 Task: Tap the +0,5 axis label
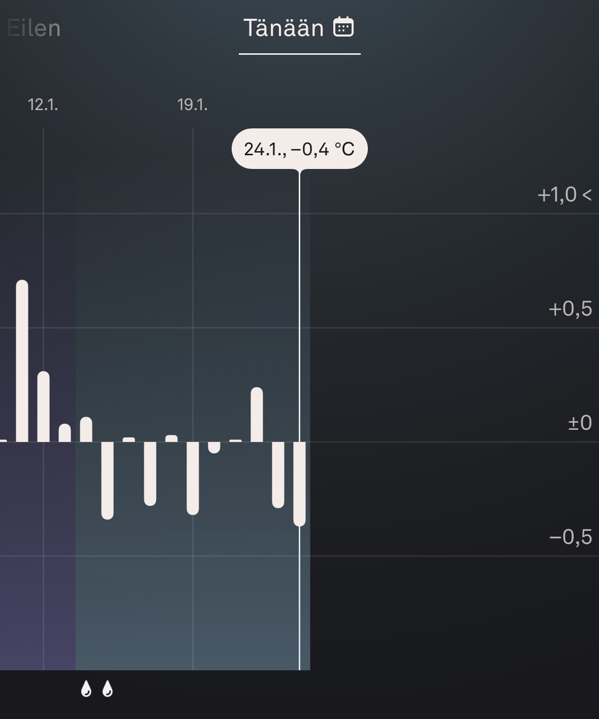[570, 309]
